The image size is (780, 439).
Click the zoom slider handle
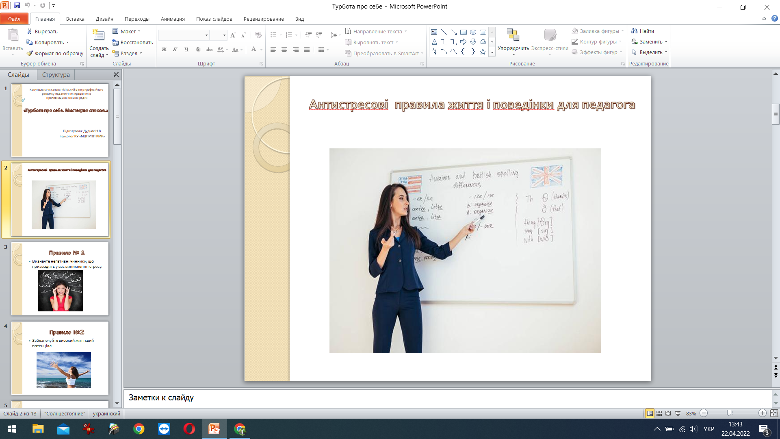click(x=729, y=413)
